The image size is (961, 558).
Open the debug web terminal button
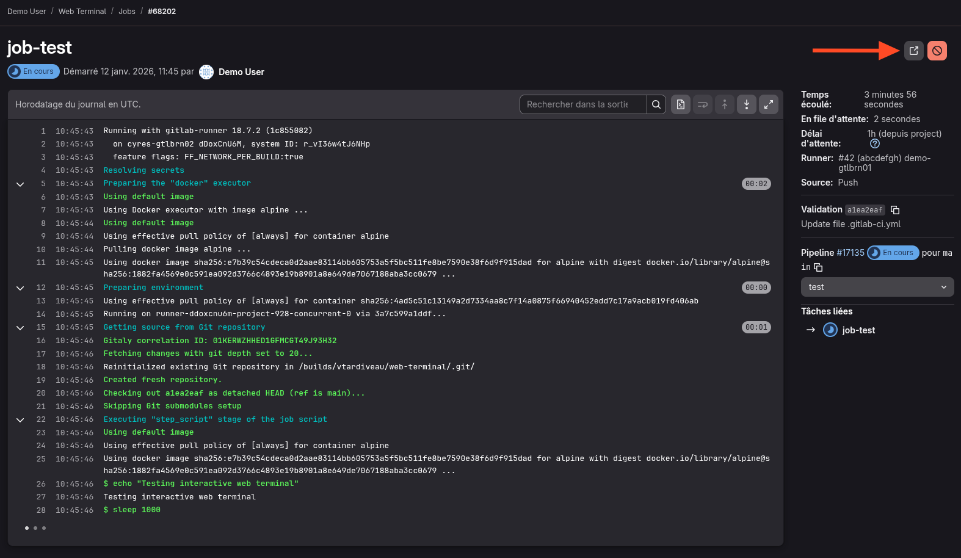point(913,51)
